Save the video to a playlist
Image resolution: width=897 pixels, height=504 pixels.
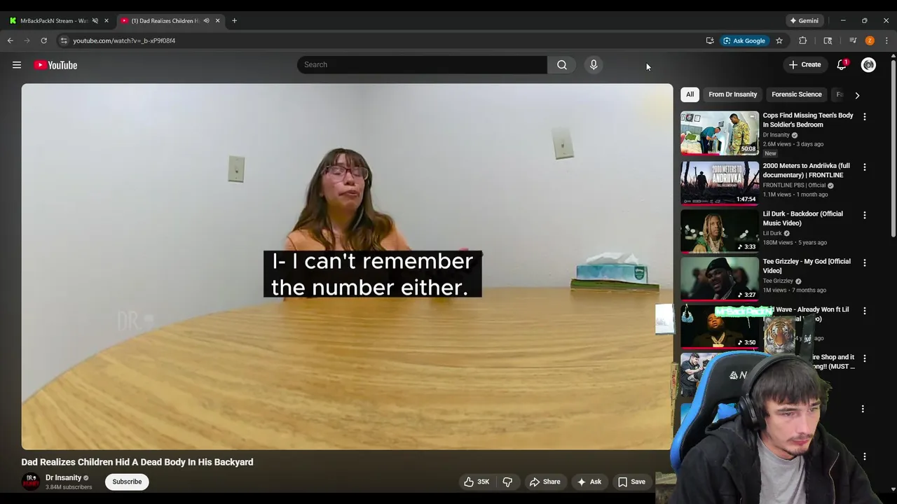[631, 482]
